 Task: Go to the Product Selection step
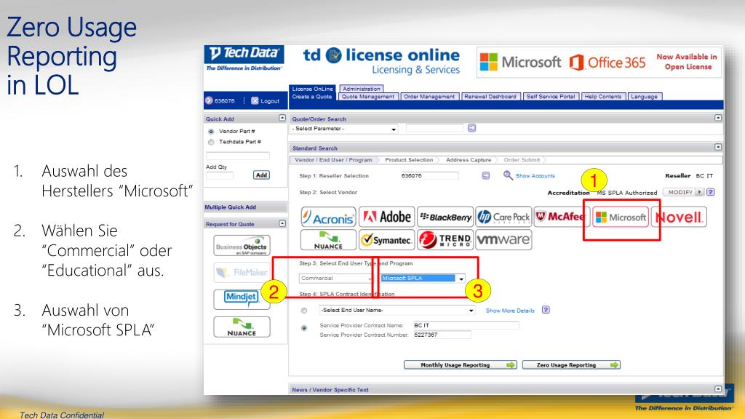(409, 160)
